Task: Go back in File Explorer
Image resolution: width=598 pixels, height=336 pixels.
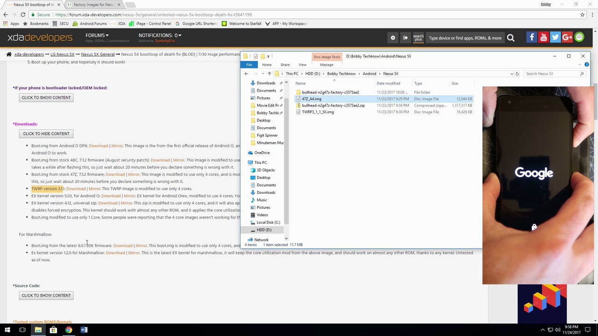Action: coord(246,74)
